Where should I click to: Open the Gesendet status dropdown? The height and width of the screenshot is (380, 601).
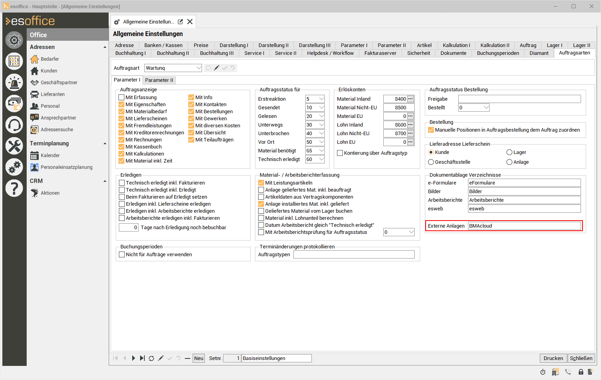322,108
